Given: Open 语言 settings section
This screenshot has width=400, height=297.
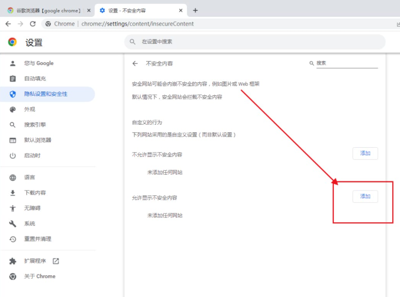Looking at the screenshot, I should (48, 177).
